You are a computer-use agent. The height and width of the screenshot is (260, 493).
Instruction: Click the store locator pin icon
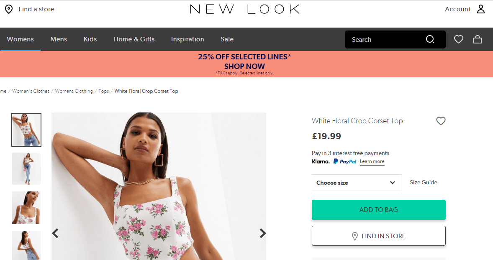pyautogui.click(x=9, y=9)
